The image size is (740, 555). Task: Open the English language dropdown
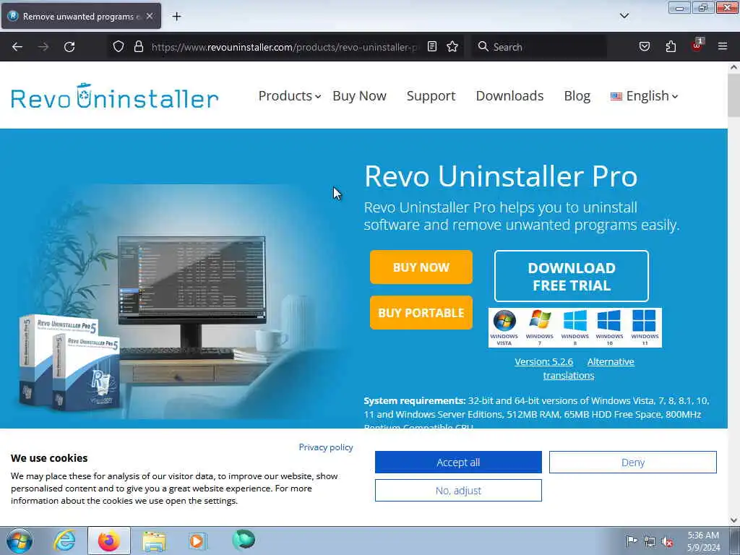point(644,96)
